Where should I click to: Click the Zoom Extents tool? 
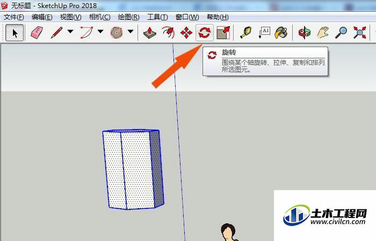coord(359,33)
